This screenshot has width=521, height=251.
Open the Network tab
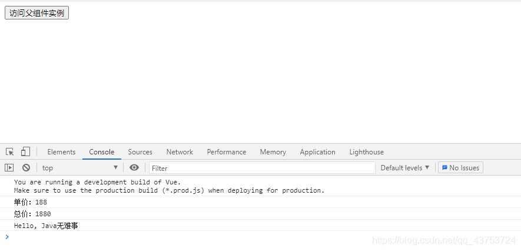(180, 152)
